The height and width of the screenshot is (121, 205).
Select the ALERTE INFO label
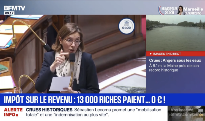[x=13, y=112]
